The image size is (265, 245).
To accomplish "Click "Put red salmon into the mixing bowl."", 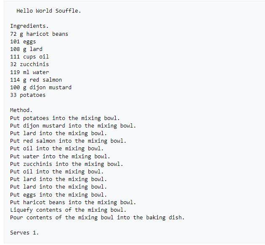I will point(68,141).
